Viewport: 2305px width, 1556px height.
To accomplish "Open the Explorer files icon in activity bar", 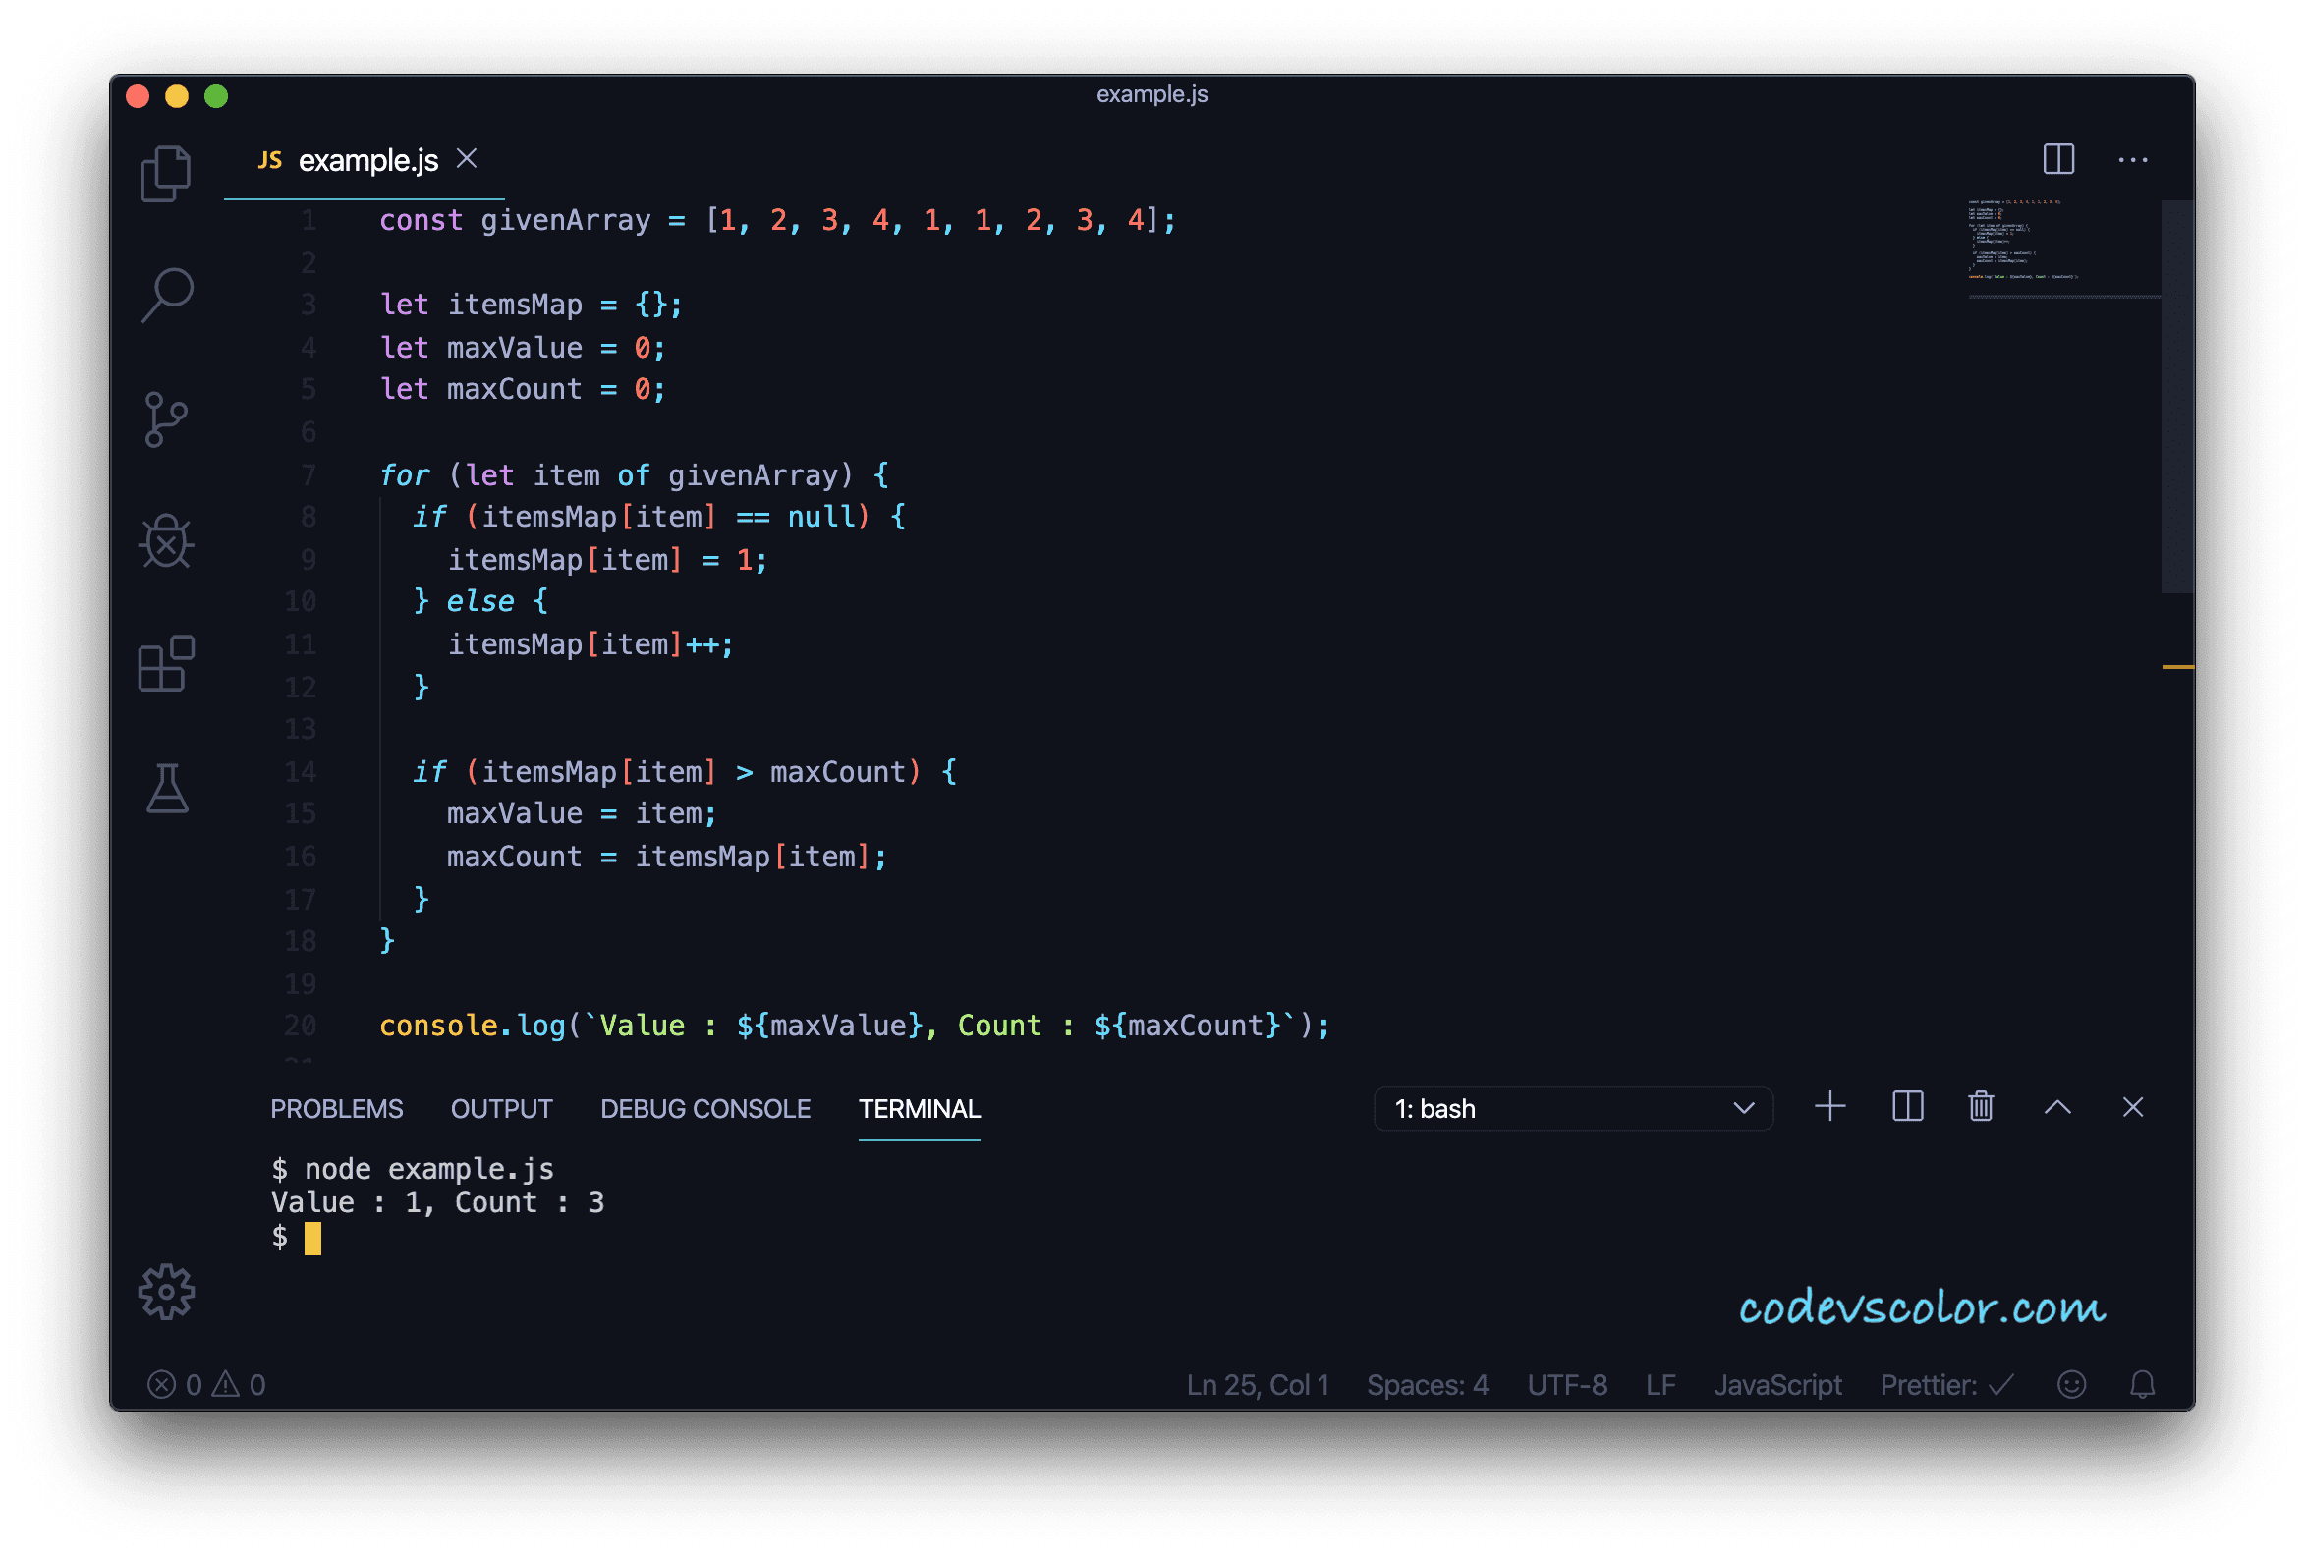I will (167, 174).
